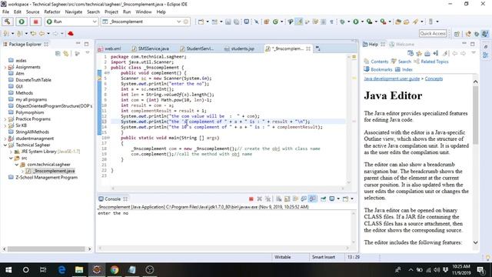Click the build hammer icon in the launch bar
Image resolution: width=492 pixels, height=277 pixels.
(7, 22)
